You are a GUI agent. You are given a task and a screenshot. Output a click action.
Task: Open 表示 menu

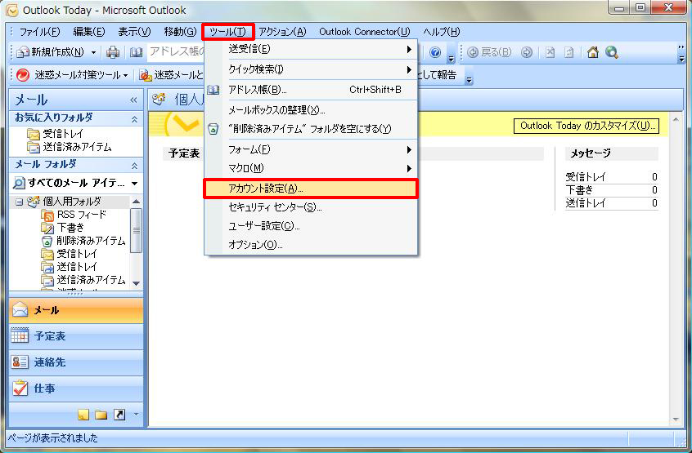(134, 32)
